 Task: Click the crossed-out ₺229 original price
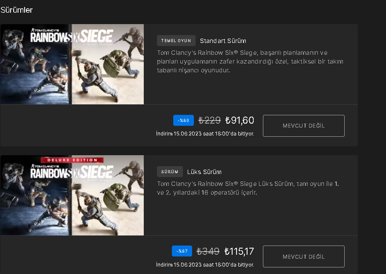click(210, 120)
